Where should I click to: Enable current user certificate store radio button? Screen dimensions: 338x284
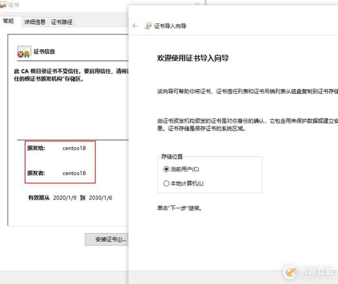[167, 170]
